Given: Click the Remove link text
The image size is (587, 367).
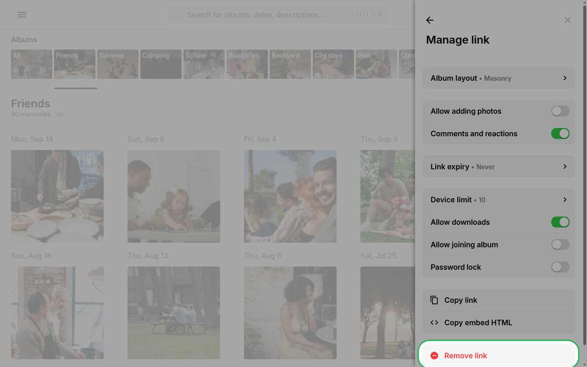Looking at the screenshot, I should pyautogui.click(x=465, y=356).
